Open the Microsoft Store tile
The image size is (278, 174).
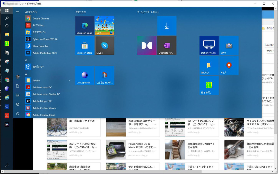[85, 46]
